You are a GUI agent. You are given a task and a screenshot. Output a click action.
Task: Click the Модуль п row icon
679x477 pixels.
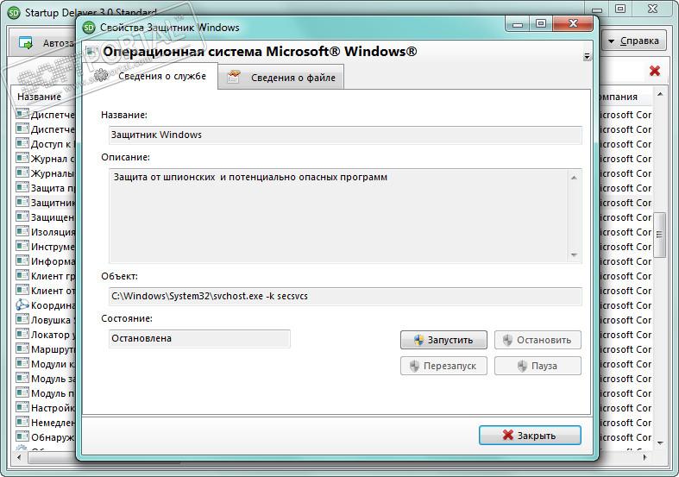[22, 392]
